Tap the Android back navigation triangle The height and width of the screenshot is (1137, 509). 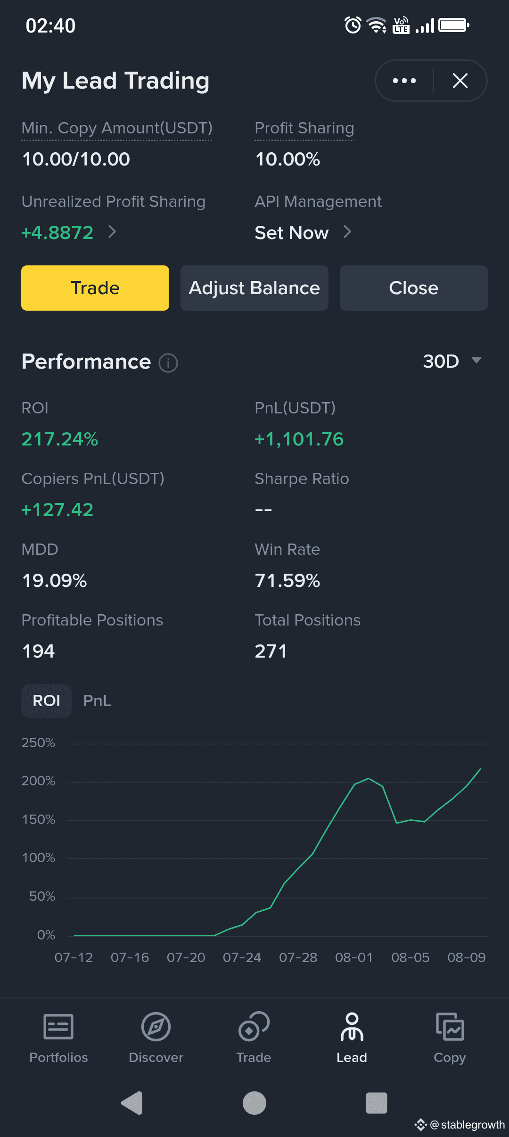click(132, 1103)
